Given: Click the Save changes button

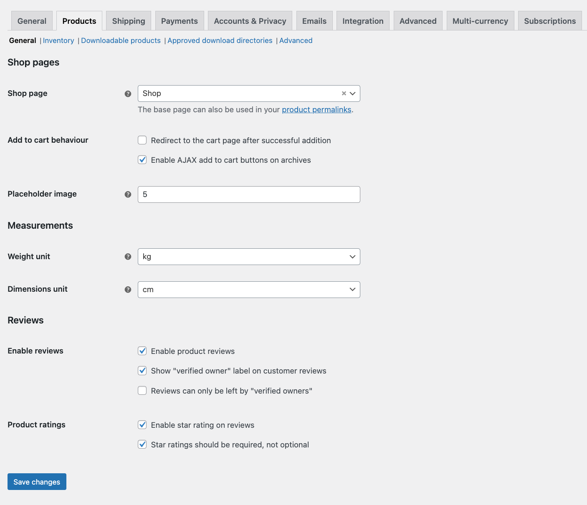Looking at the screenshot, I should 36,482.
